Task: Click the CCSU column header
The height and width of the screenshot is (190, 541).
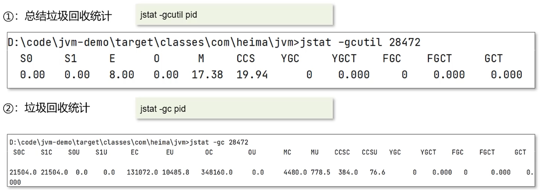Action: pyautogui.click(x=369, y=152)
